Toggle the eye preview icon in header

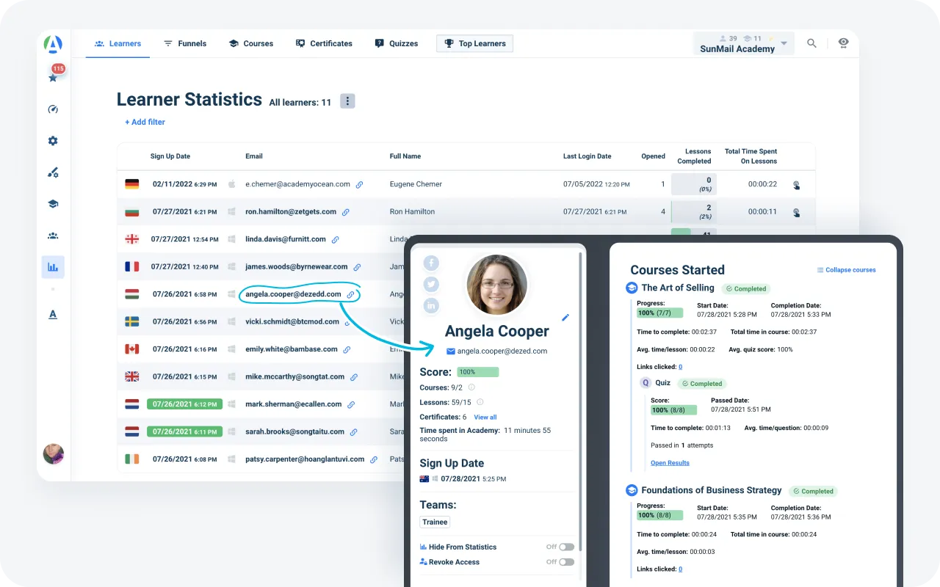click(843, 43)
